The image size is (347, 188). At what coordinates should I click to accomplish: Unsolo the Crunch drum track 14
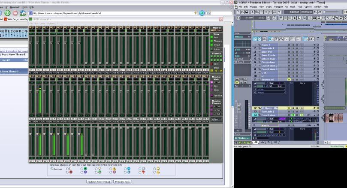pyautogui.click(x=293, y=115)
